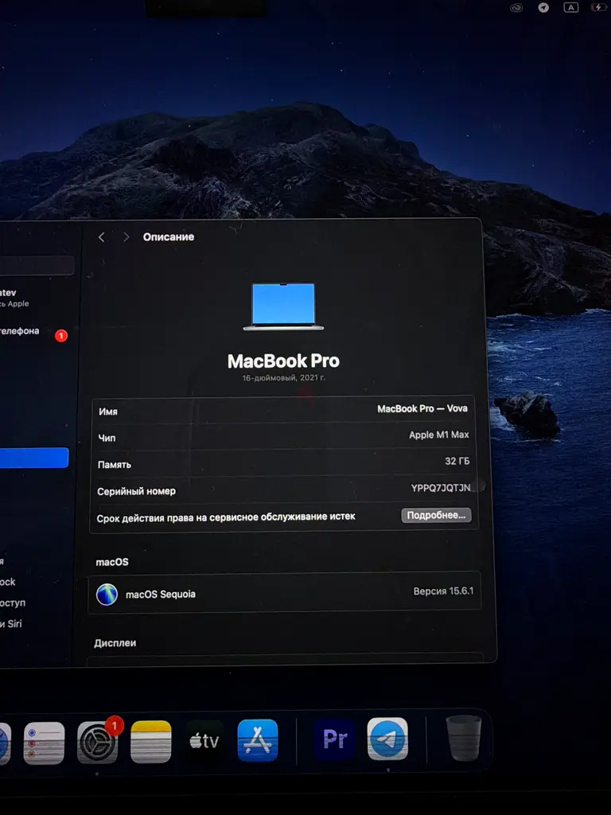The height and width of the screenshot is (815, 611).
Task: Click the name value MacBook Pro — Vova
Action: point(422,408)
